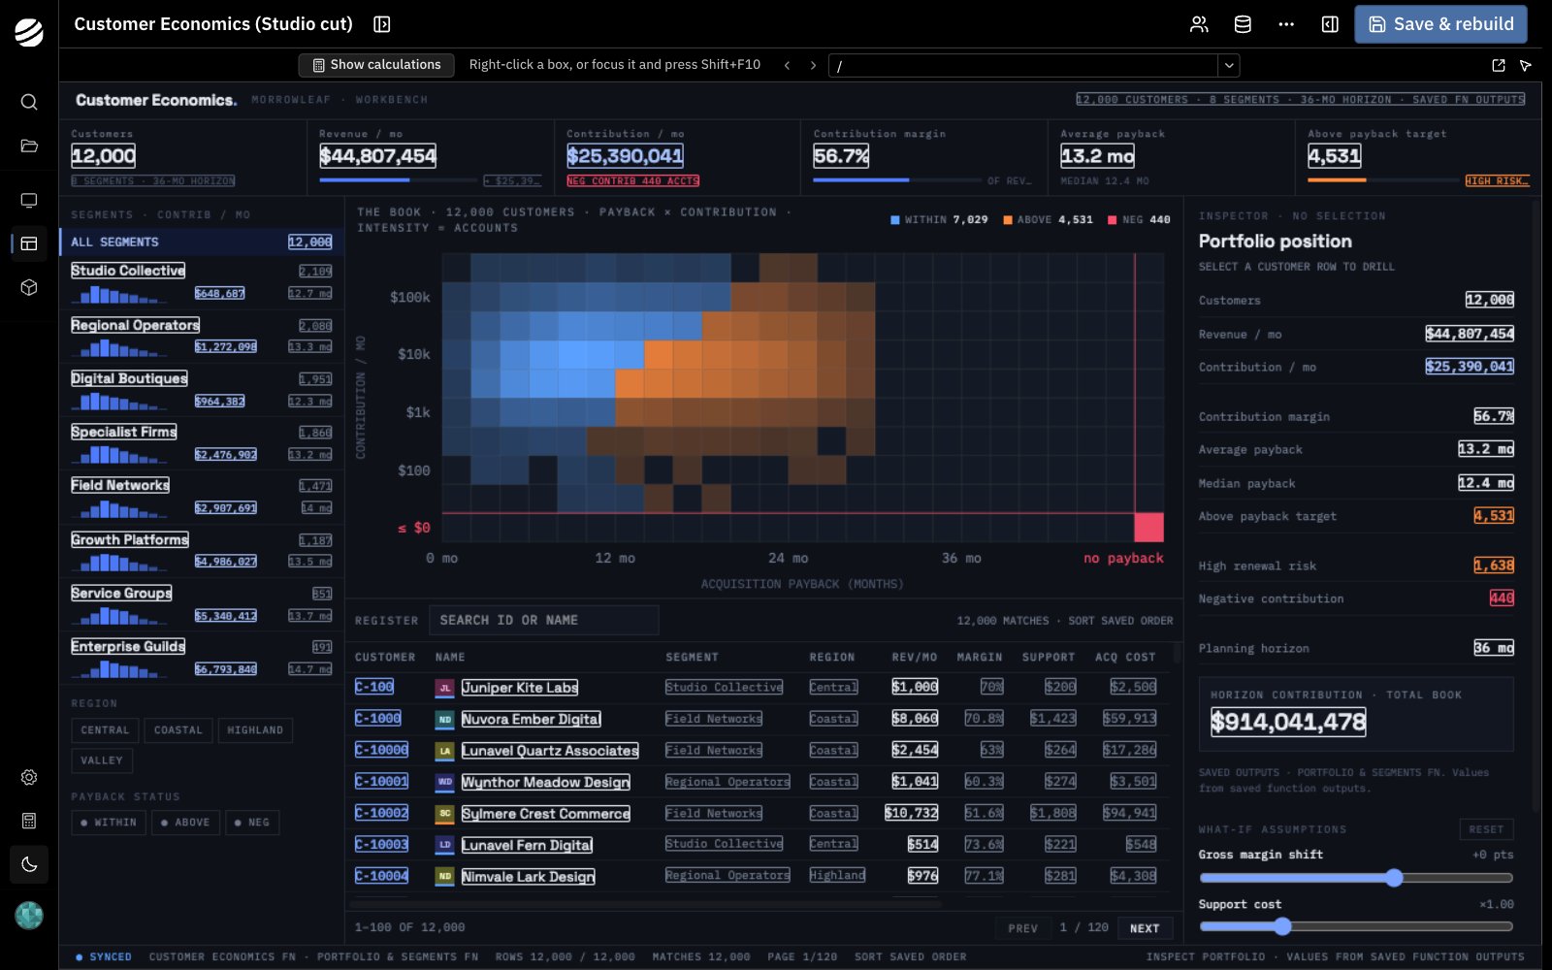Image resolution: width=1552 pixels, height=970 pixels.
Task: Open the path dropdown chevron
Action: pyautogui.click(x=1229, y=65)
